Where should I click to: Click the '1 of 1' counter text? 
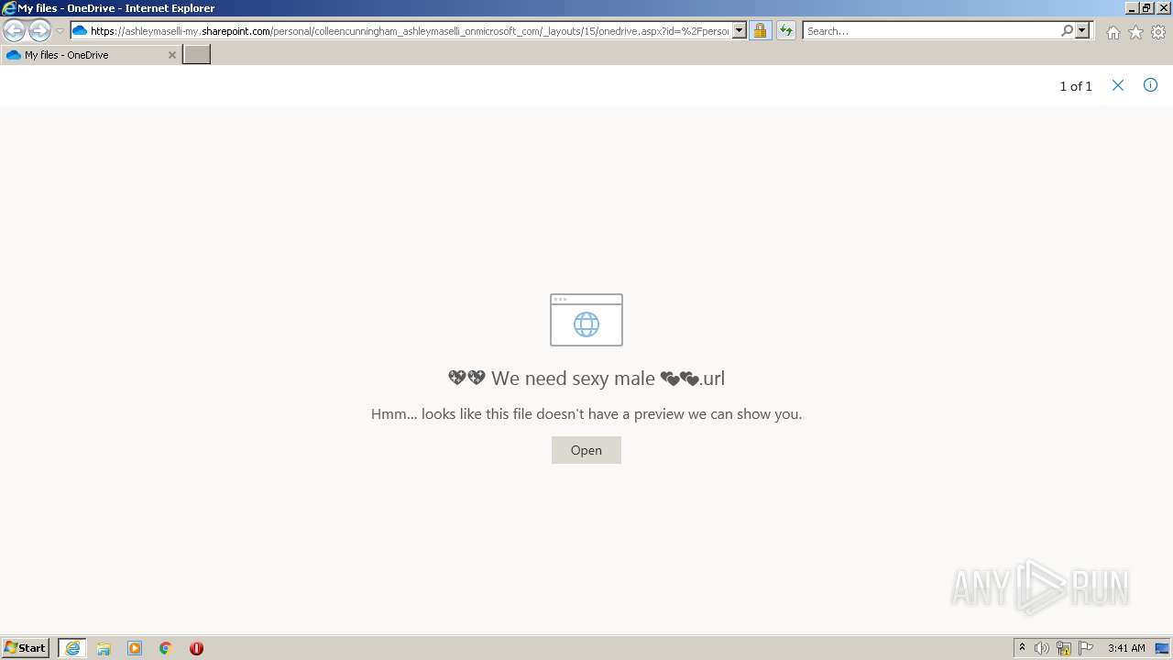click(1076, 86)
